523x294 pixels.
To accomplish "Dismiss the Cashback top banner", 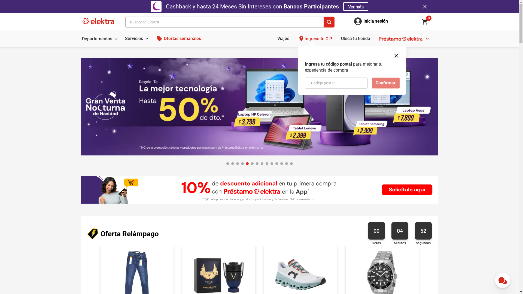I will 425,7.
